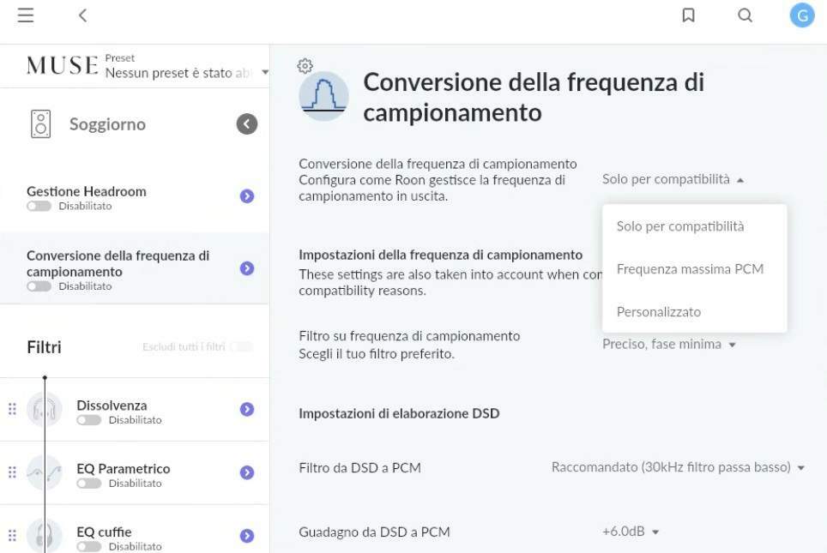Go back with the back arrow

point(82,15)
